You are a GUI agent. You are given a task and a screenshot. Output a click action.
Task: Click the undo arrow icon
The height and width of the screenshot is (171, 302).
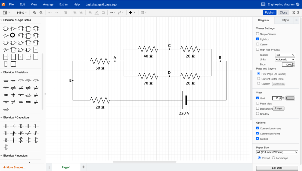tap(50, 12)
